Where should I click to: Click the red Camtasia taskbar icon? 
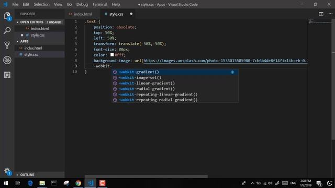coord(103,183)
